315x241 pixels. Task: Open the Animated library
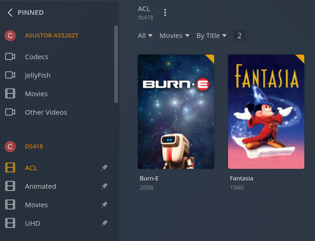pyautogui.click(x=41, y=186)
